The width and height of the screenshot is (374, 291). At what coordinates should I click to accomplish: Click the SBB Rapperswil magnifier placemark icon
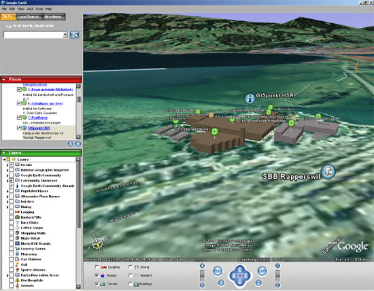coord(328,171)
